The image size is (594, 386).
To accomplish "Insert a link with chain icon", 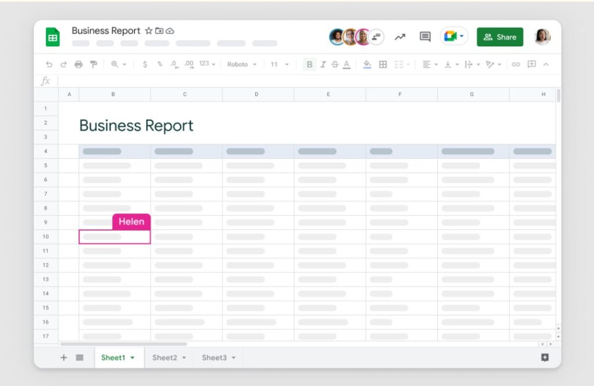I will point(516,64).
